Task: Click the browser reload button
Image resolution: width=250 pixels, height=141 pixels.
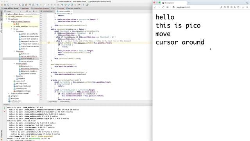Action: point(163,7)
